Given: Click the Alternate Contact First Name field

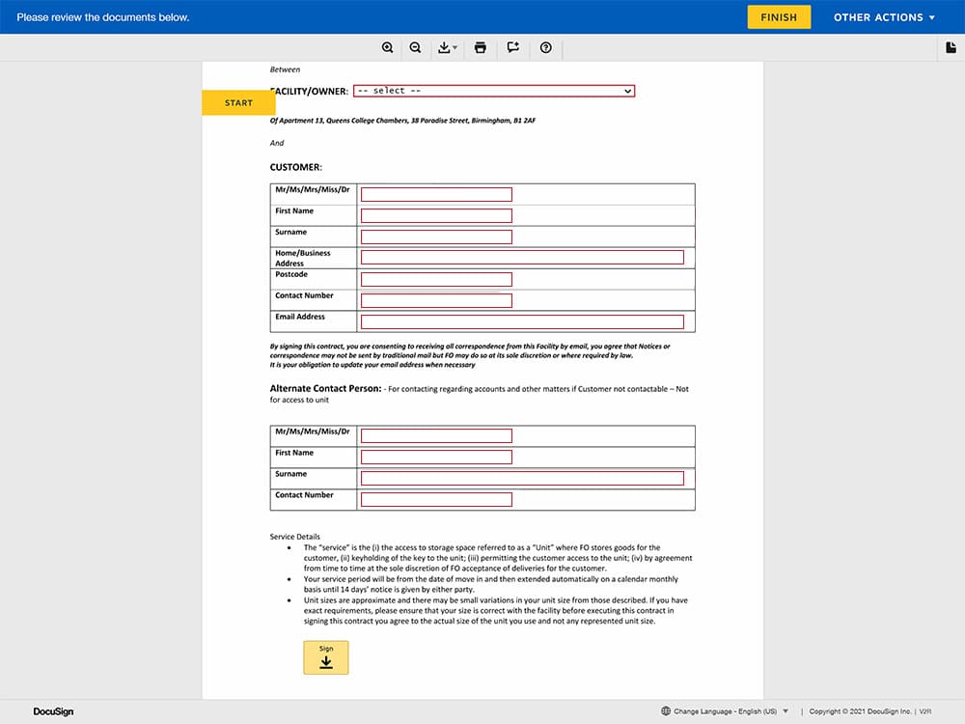Looking at the screenshot, I should [x=436, y=457].
